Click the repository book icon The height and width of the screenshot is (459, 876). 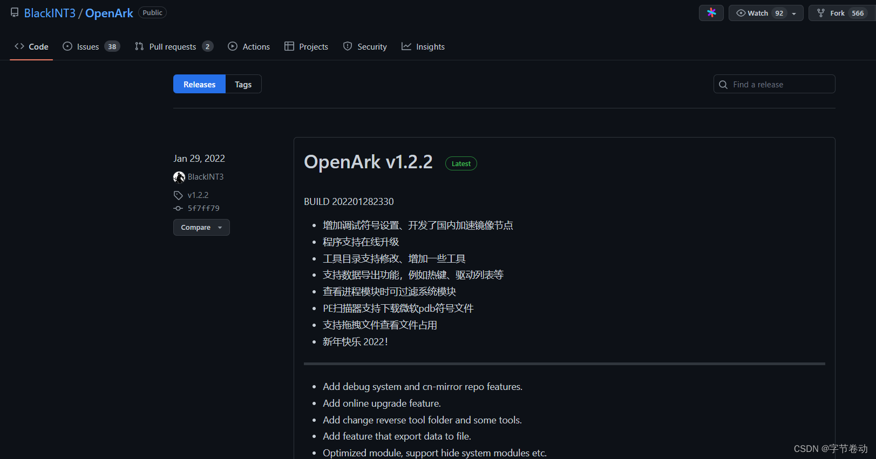[x=15, y=13]
